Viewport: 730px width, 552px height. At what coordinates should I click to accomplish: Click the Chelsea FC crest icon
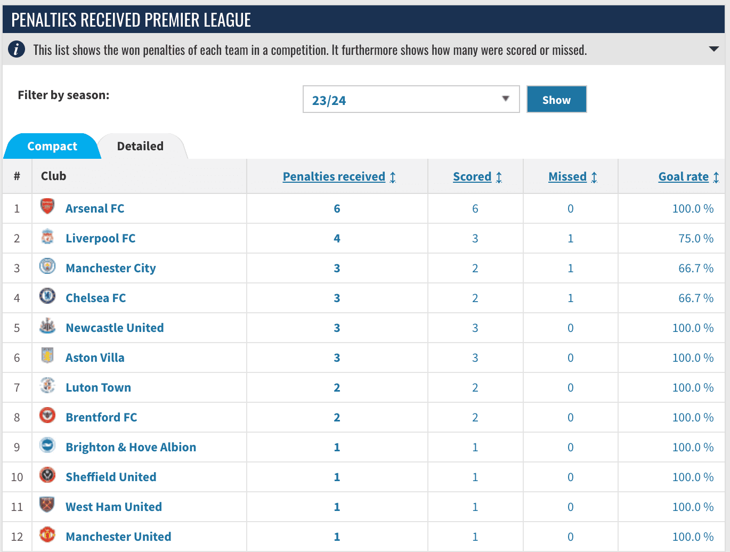tap(47, 296)
